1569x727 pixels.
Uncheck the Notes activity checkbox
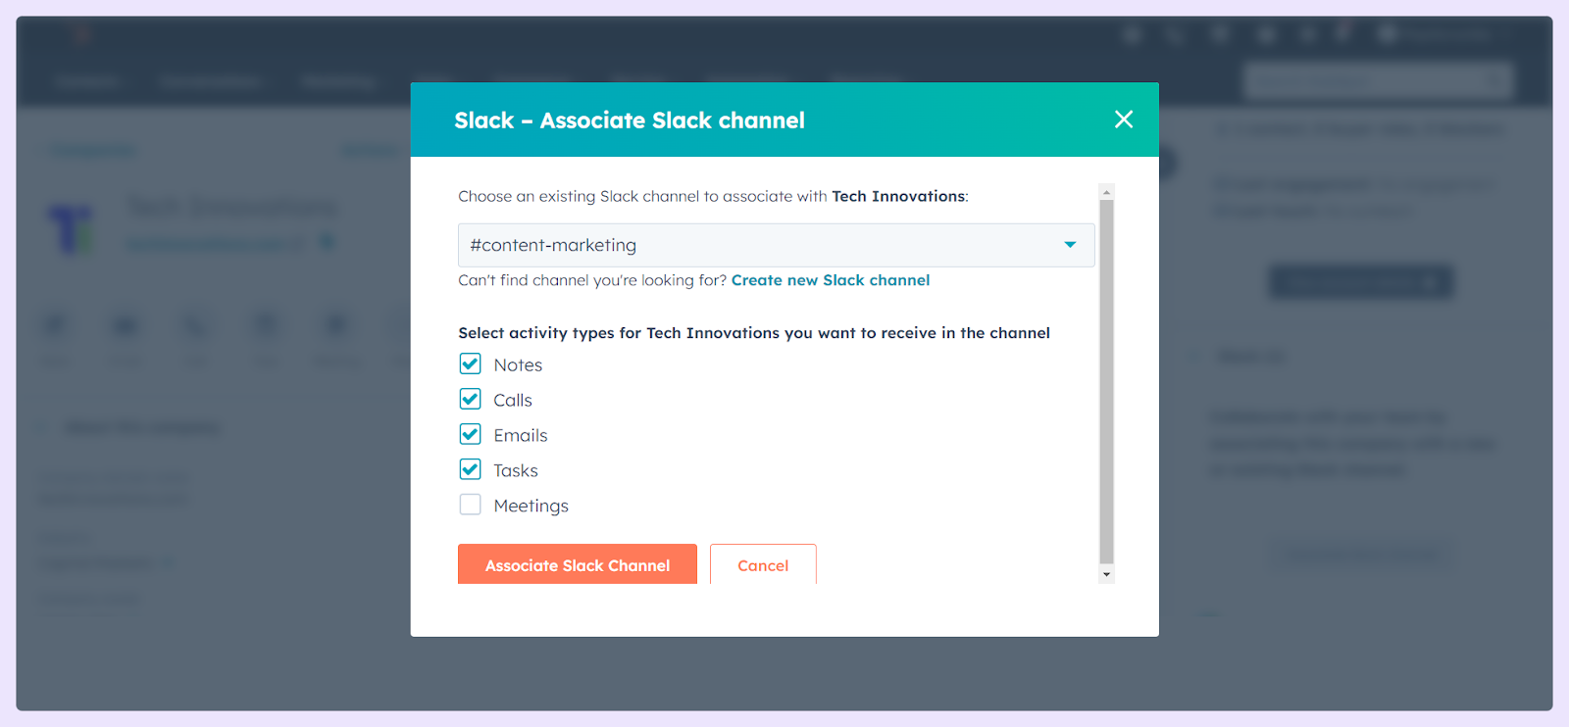[471, 364]
